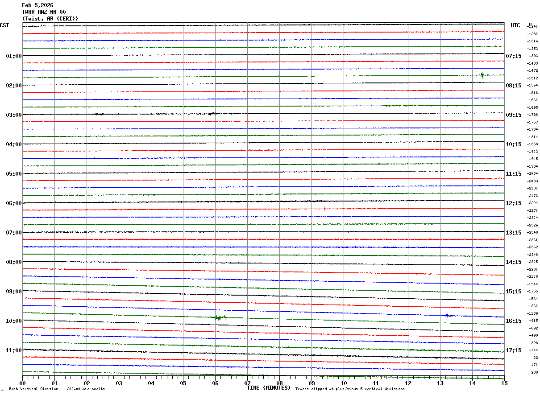Viewport: 540px width, 395px height.
Task: Select the 09:00 CST row label
Action: pyautogui.click(x=14, y=292)
